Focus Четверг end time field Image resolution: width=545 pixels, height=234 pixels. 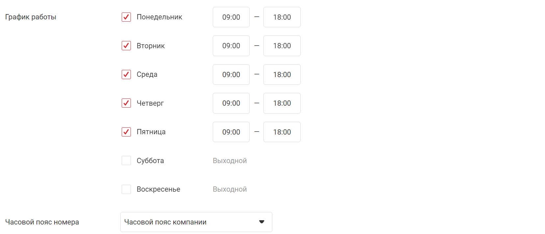coord(282,103)
